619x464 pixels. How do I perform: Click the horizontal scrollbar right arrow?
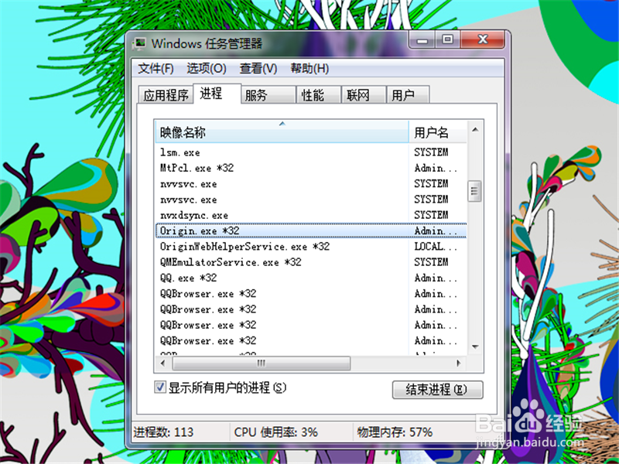tap(458, 363)
